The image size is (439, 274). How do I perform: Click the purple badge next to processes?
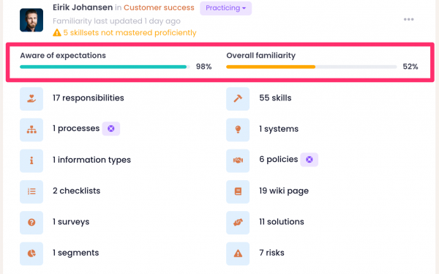[x=111, y=129]
